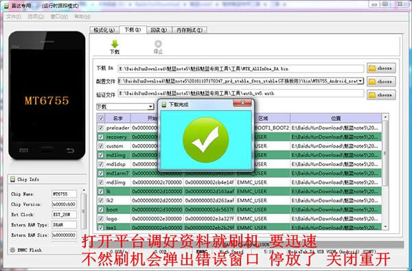The height and width of the screenshot is (271, 412).
Task: Uncheck the recovery partition checkbox
Action: (x=101, y=137)
